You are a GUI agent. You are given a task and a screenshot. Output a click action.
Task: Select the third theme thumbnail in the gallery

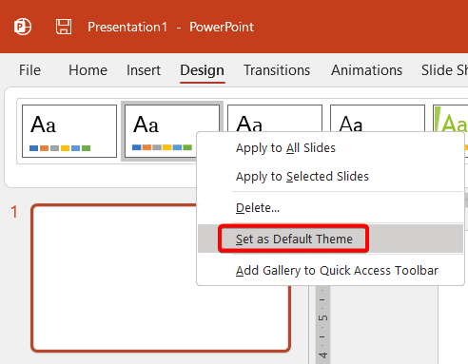(x=275, y=119)
